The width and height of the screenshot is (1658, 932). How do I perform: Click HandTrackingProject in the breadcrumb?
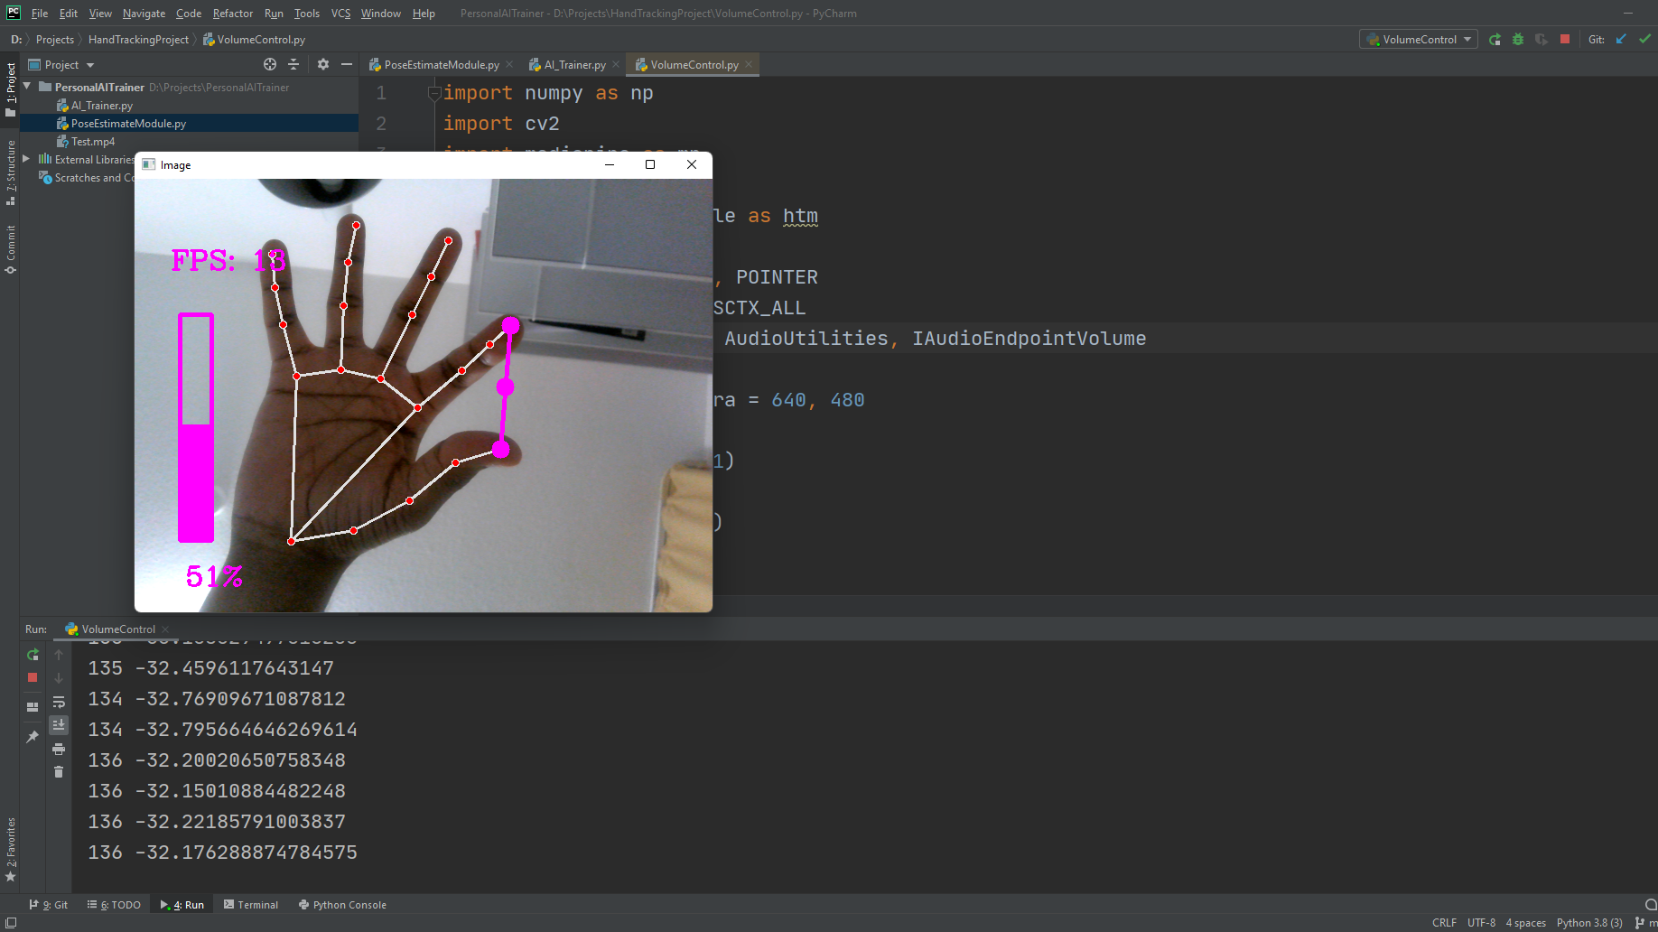coord(138,39)
